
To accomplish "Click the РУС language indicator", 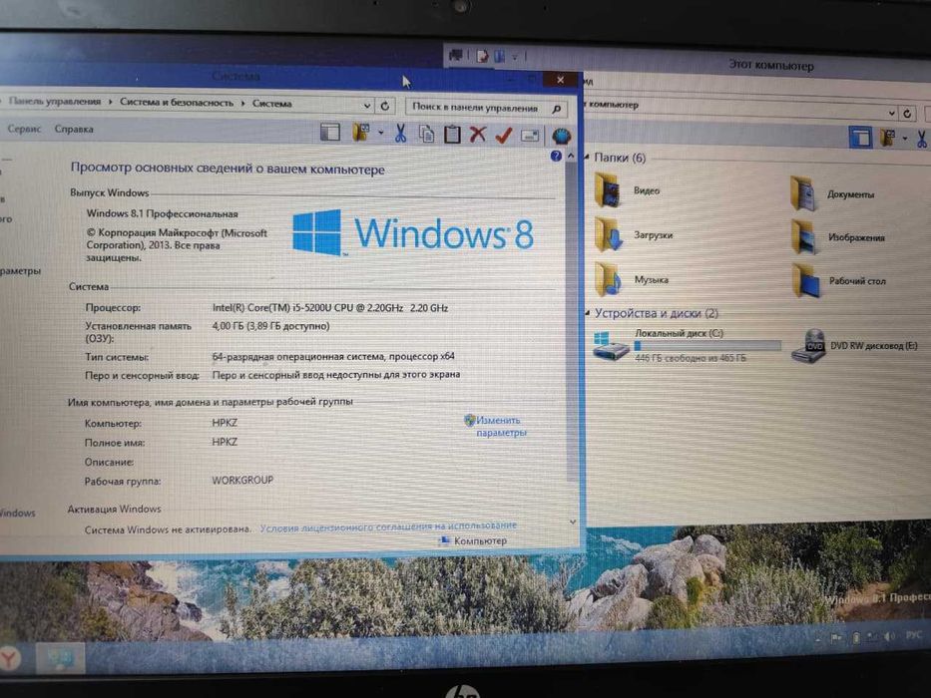I will click(x=914, y=636).
